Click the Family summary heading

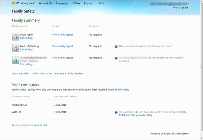[26, 20]
